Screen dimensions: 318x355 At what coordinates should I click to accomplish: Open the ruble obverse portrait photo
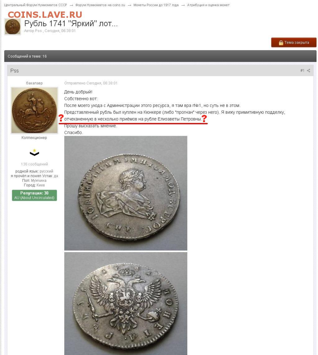[x=125, y=193]
